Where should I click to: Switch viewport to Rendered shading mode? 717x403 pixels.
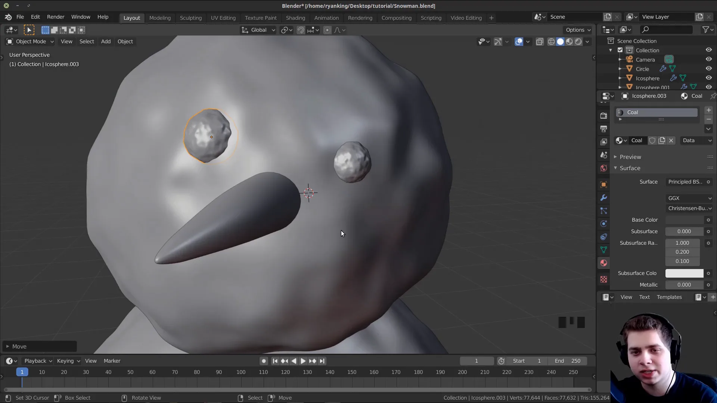(x=578, y=41)
